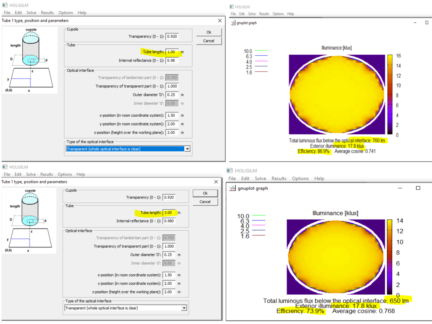
Task: Click the highlighted Transparent option in the type combo box
Action: 125,149
